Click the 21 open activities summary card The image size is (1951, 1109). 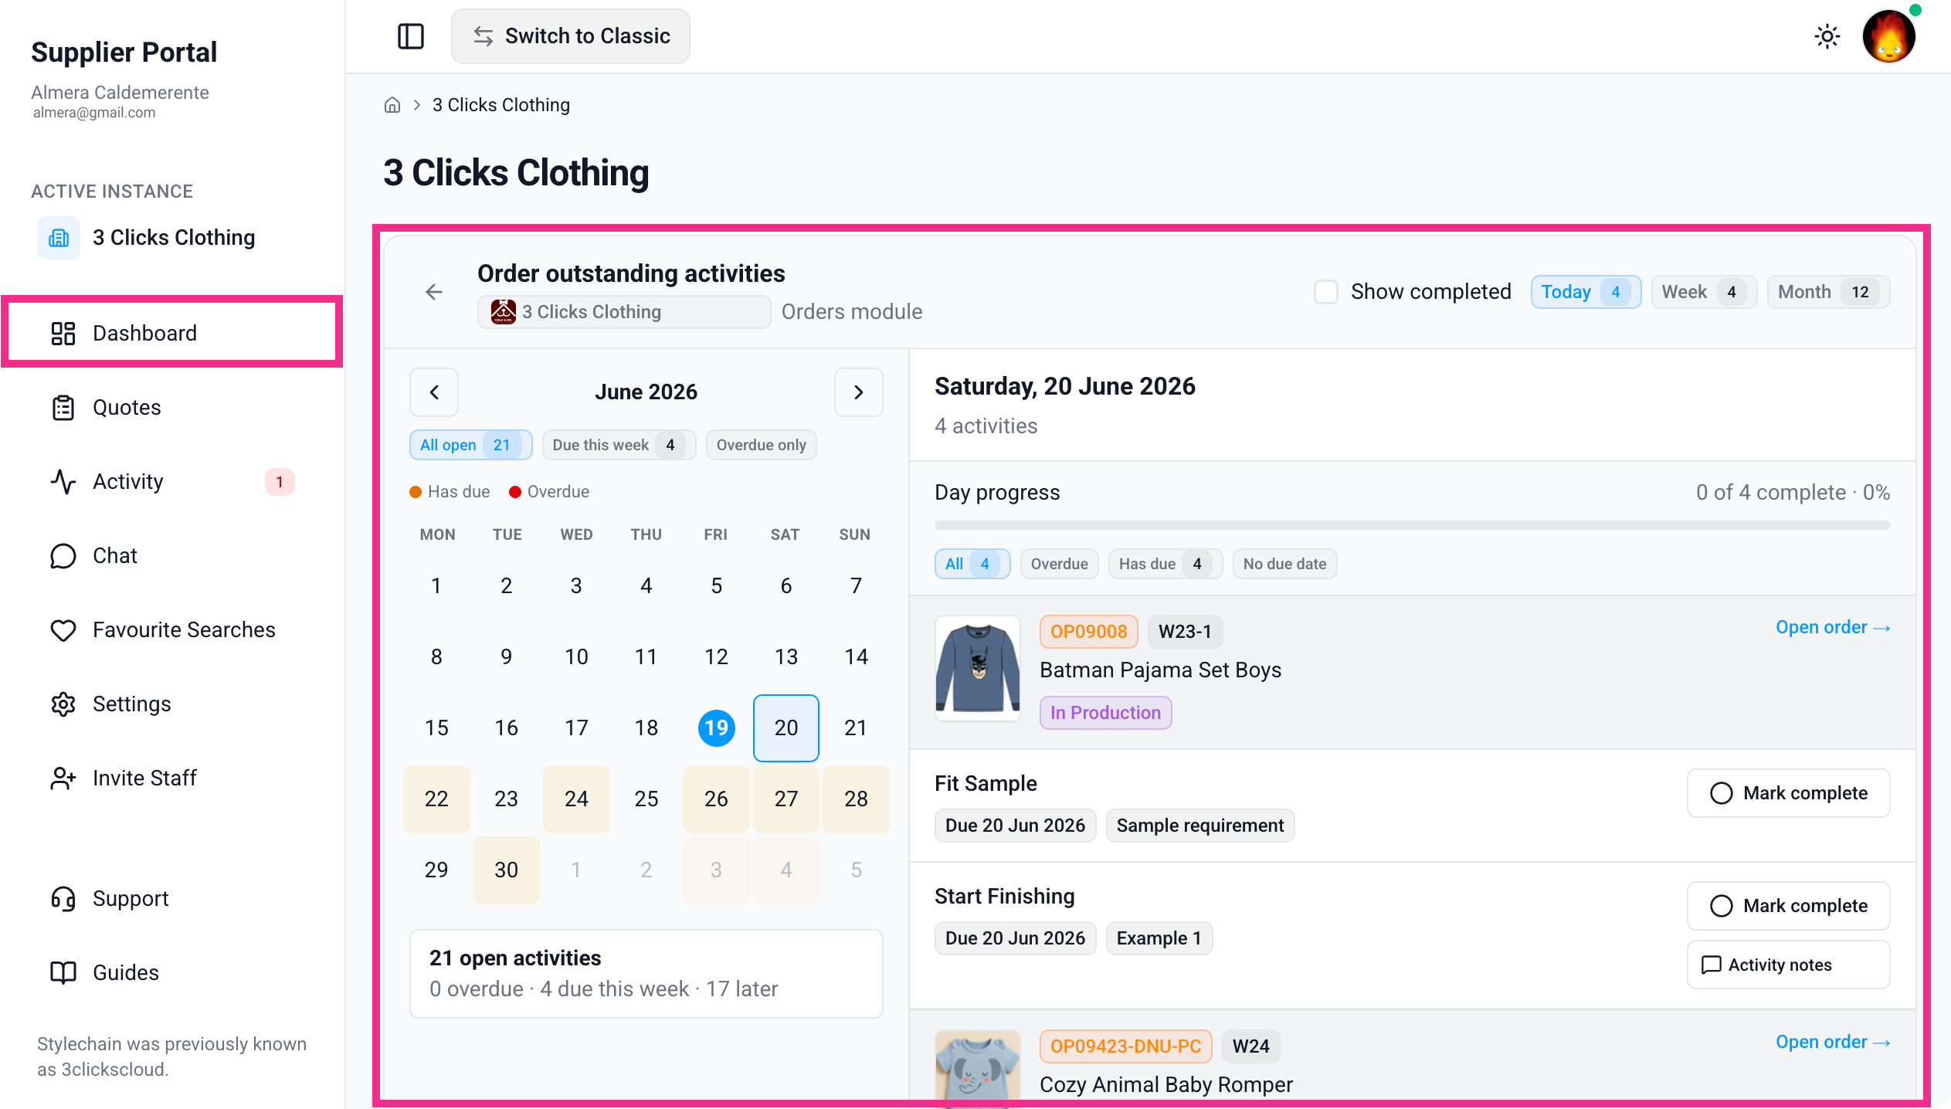[x=646, y=974]
